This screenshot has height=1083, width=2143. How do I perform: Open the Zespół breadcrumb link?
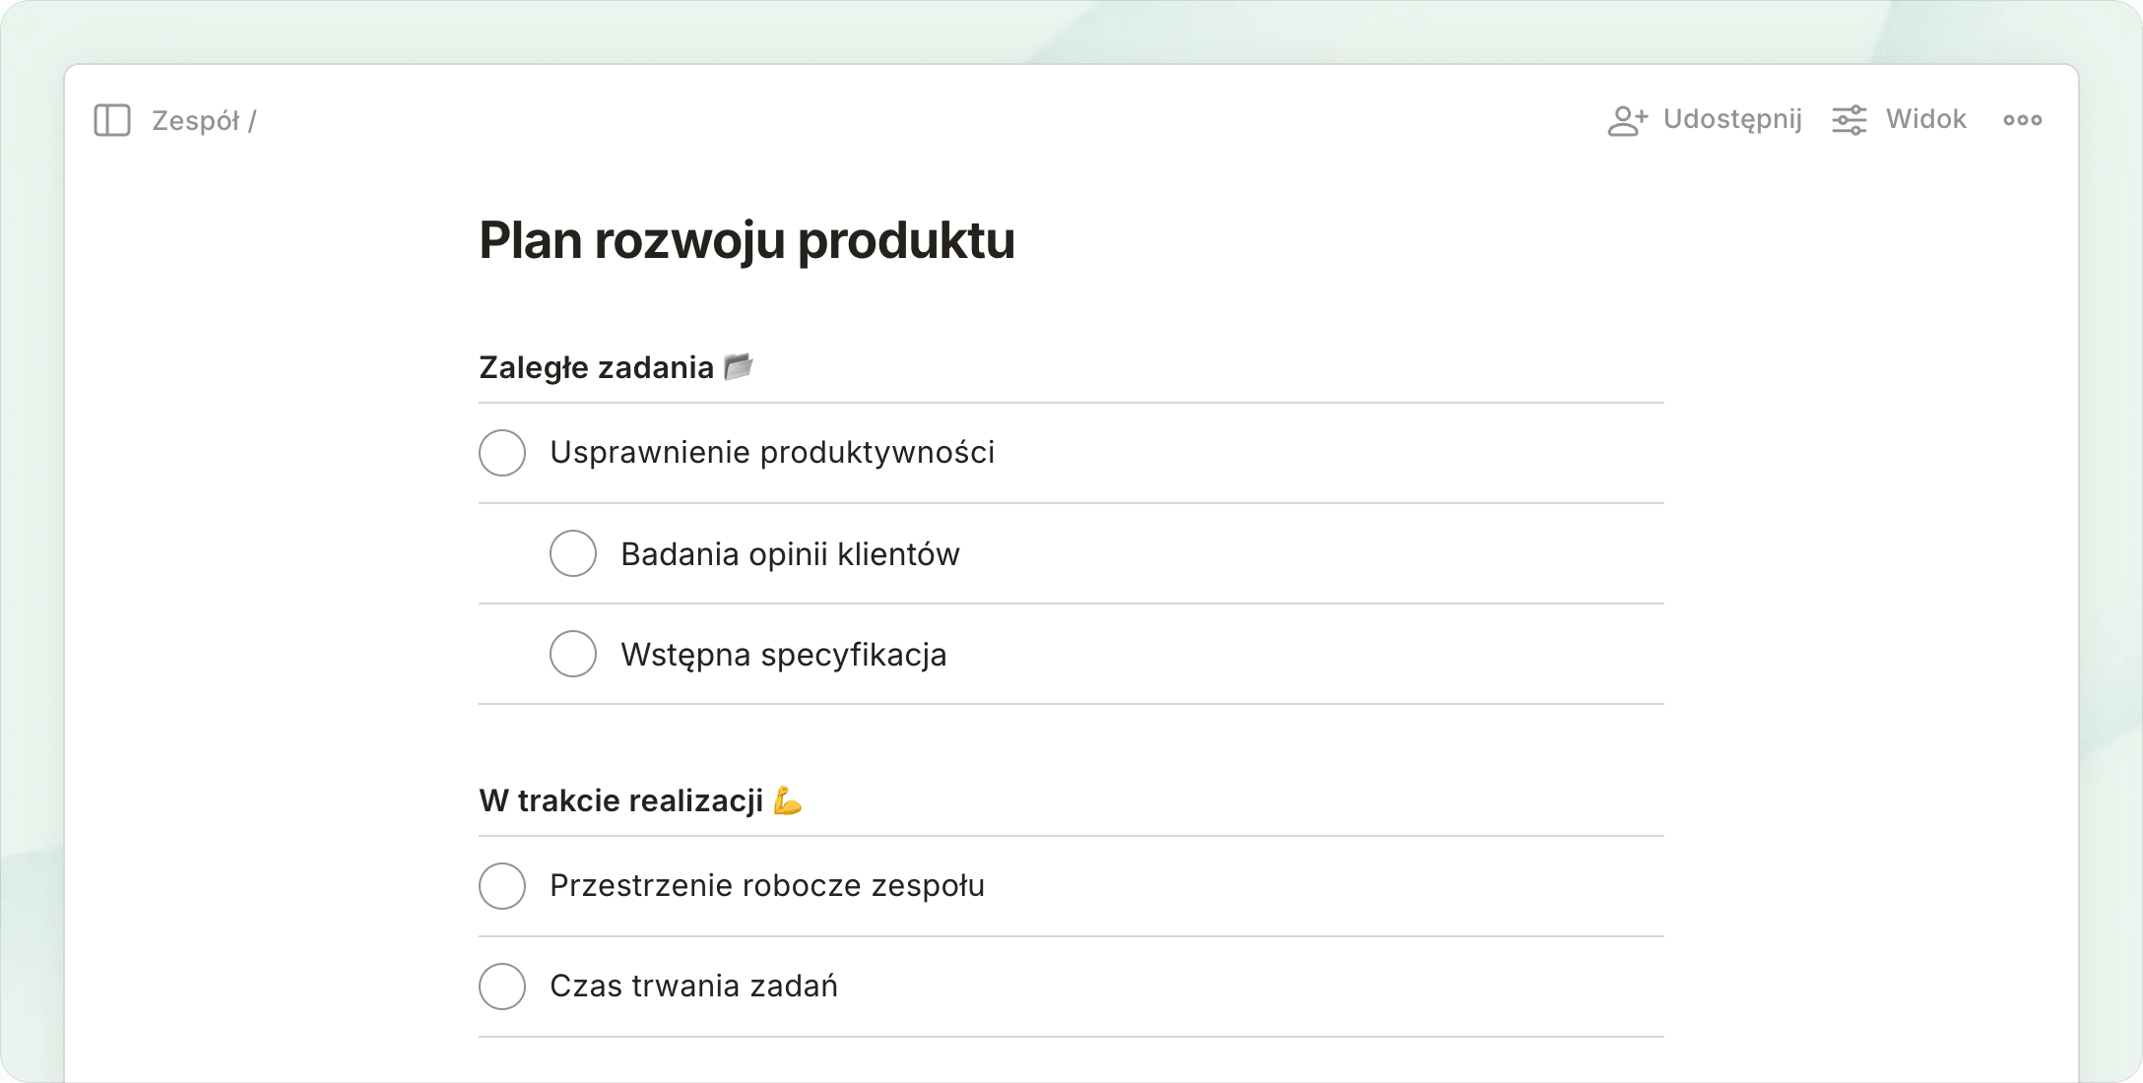[x=195, y=120]
